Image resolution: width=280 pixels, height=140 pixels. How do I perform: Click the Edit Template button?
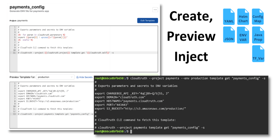coord(147,21)
